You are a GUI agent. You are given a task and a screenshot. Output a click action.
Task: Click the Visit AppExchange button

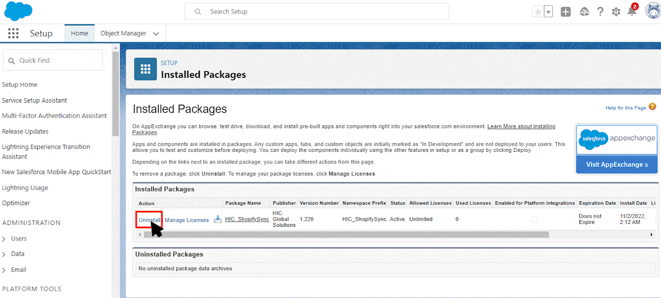tap(617, 164)
